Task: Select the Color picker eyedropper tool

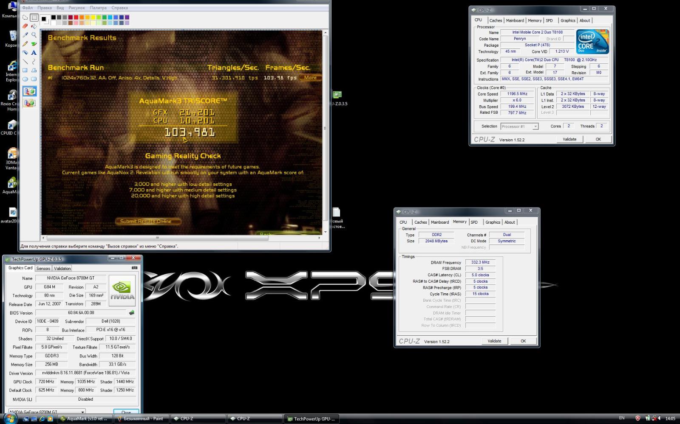Action: [x=25, y=35]
